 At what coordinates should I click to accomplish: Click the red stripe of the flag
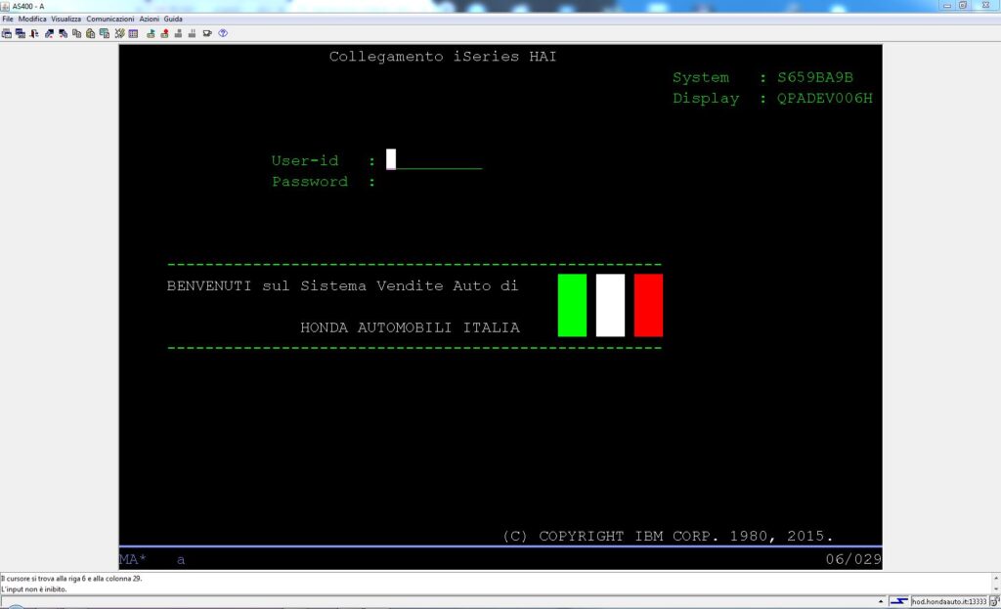point(648,305)
